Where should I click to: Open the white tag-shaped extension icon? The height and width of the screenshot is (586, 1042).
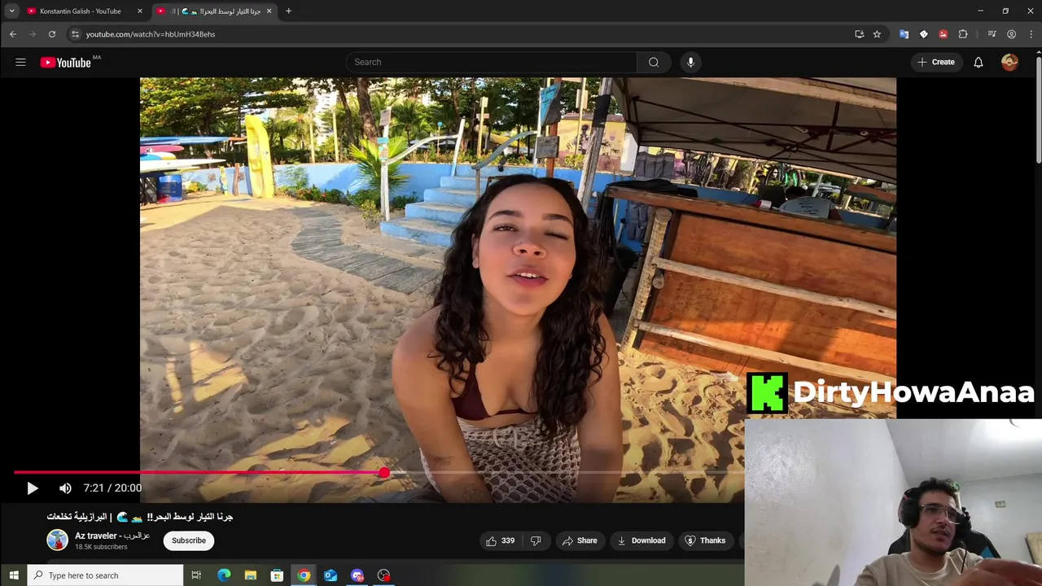(923, 34)
